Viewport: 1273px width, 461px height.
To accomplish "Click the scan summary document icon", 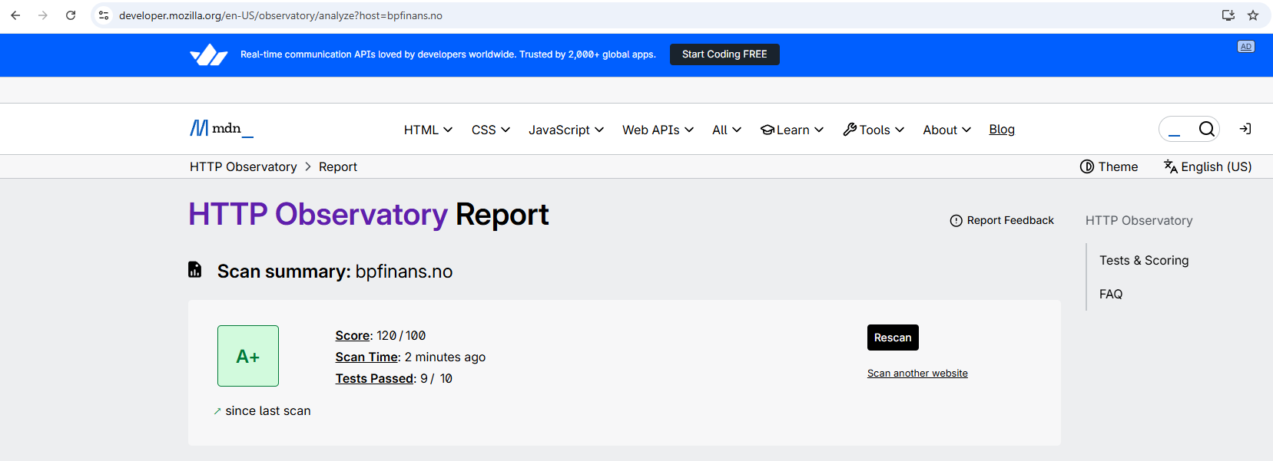I will [x=195, y=269].
